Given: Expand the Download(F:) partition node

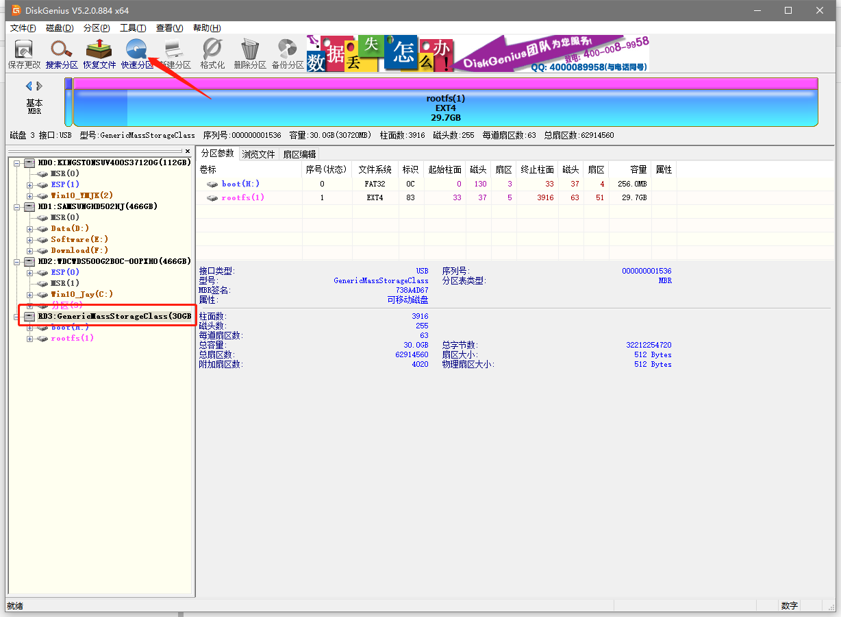Looking at the screenshot, I should pyautogui.click(x=30, y=250).
